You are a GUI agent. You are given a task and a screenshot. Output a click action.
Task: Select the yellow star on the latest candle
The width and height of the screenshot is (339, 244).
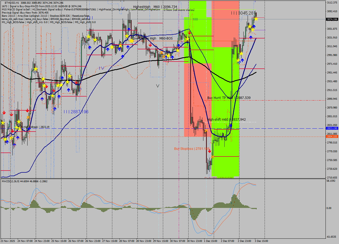pos(256,19)
